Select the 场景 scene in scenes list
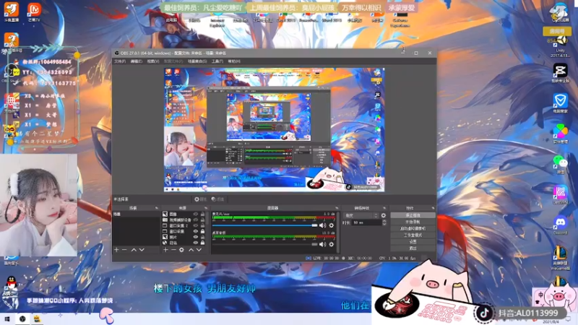578x325 pixels. (137, 214)
